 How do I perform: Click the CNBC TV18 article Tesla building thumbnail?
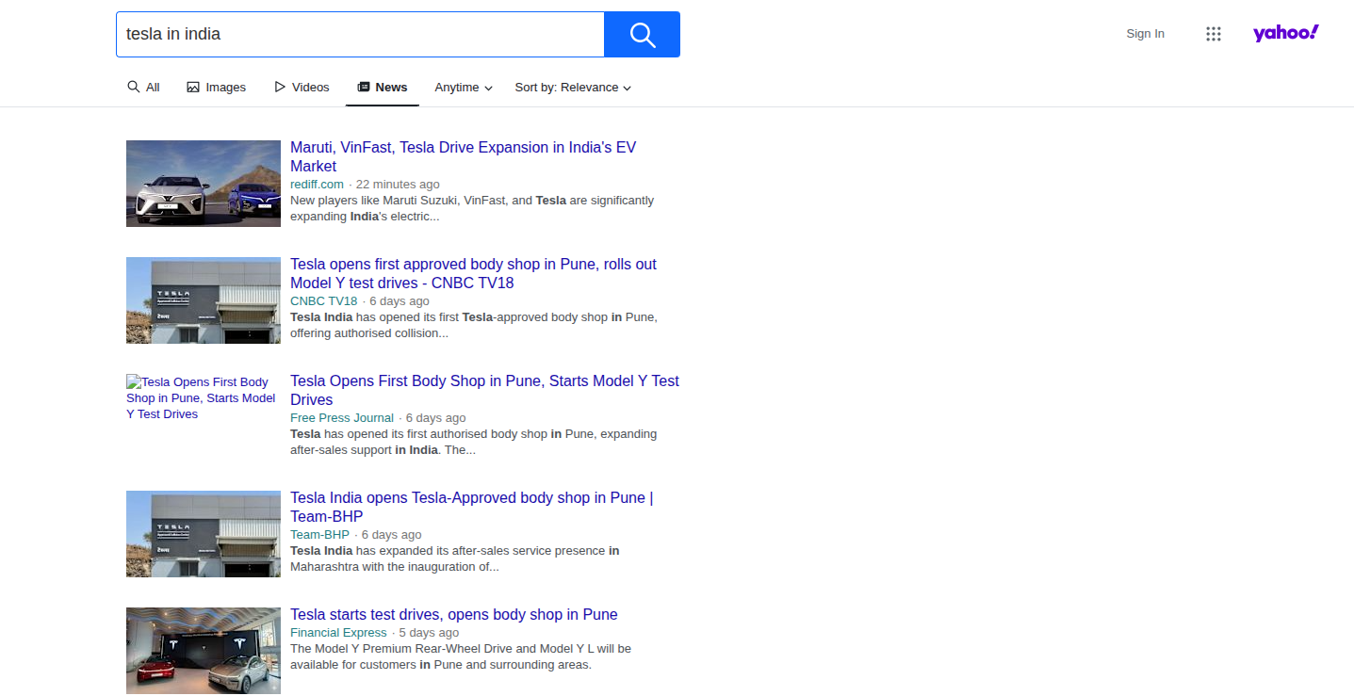[204, 300]
